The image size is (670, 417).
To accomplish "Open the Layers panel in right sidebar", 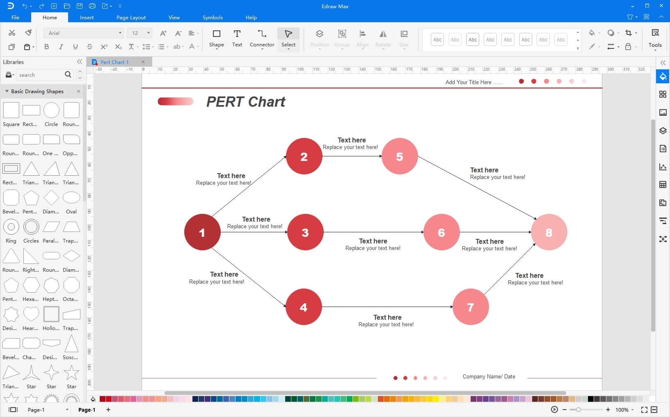I will (663, 131).
